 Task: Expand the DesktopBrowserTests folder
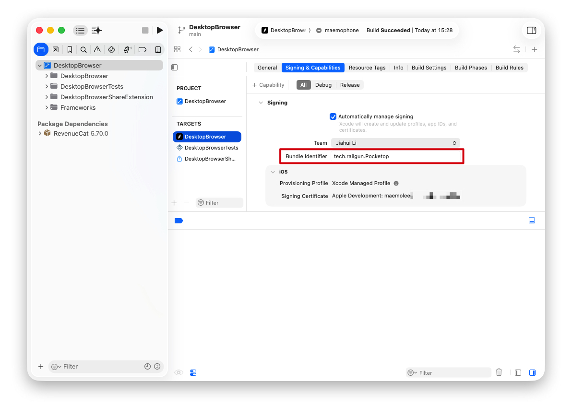click(x=47, y=86)
